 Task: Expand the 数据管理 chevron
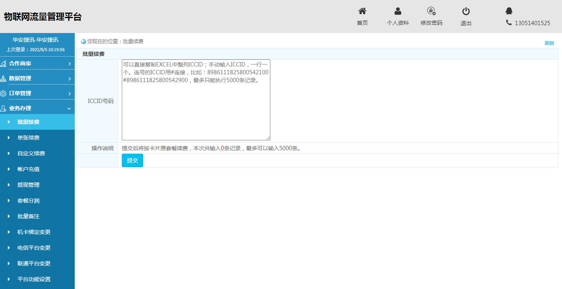point(70,78)
